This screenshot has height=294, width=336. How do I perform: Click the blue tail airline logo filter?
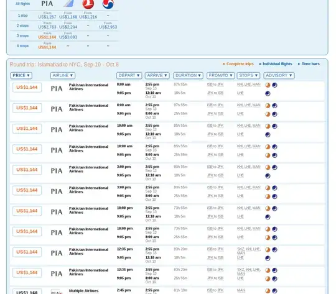pyautogui.click(x=68, y=4)
